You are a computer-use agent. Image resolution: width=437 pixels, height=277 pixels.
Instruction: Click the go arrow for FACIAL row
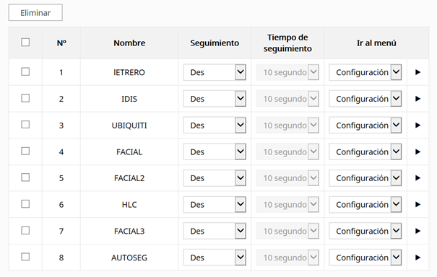pos(417,151)
